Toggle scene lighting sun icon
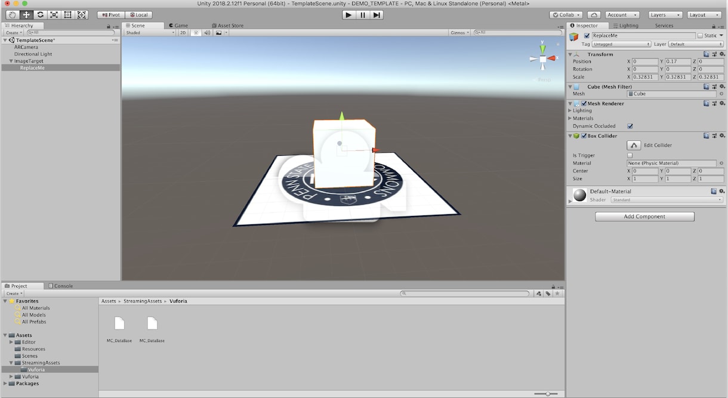Viewport: 728px width, 398px height. pos(196,33)
